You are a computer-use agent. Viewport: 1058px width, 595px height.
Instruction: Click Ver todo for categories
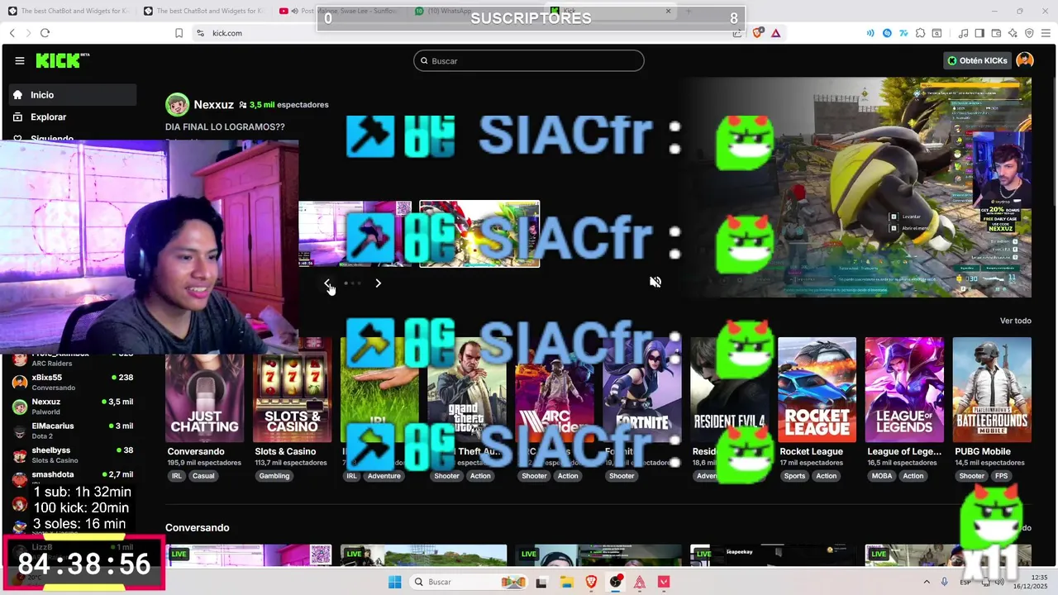(1016, 321)
